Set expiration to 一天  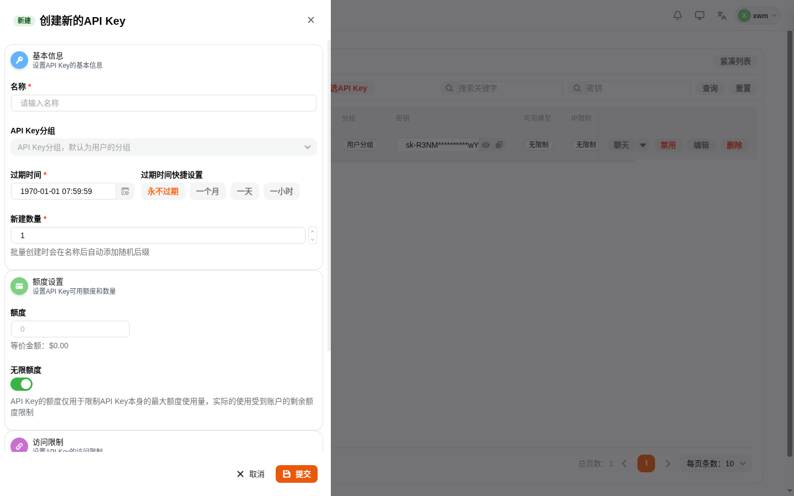(245, 191)
